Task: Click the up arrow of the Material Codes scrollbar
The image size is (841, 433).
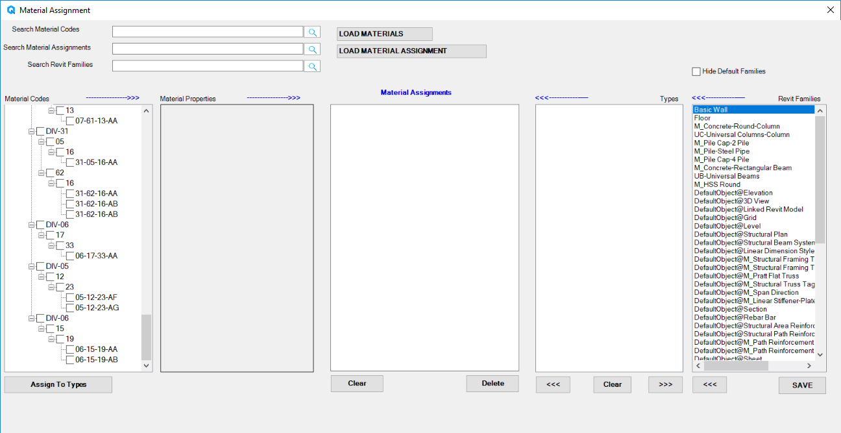Action: (146, 111)
